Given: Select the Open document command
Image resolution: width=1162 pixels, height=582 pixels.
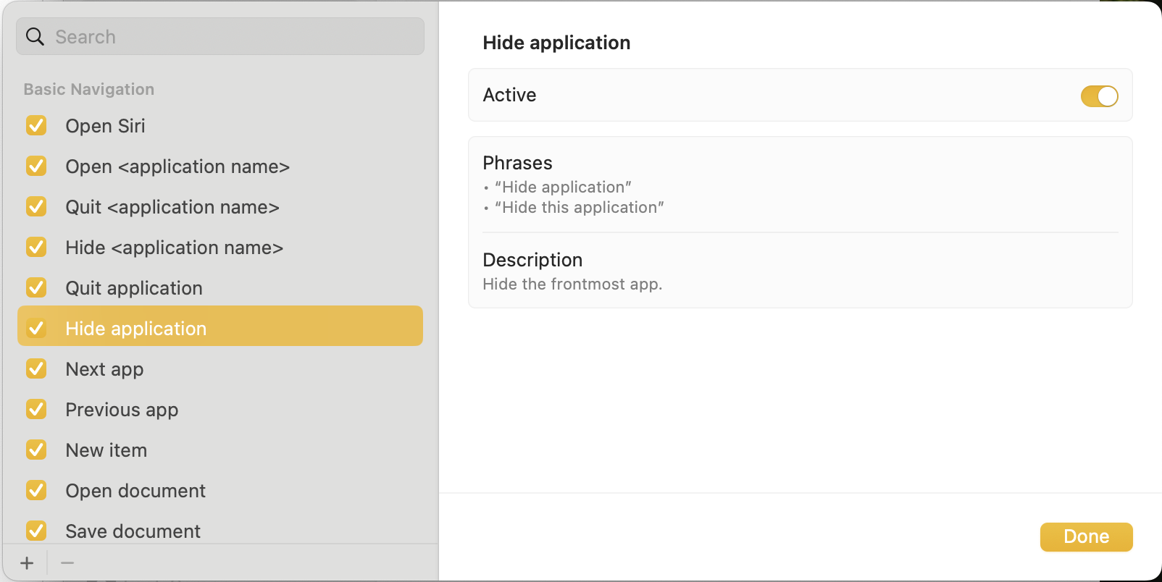Looking at the screenshot, I should tap(135, 491).
